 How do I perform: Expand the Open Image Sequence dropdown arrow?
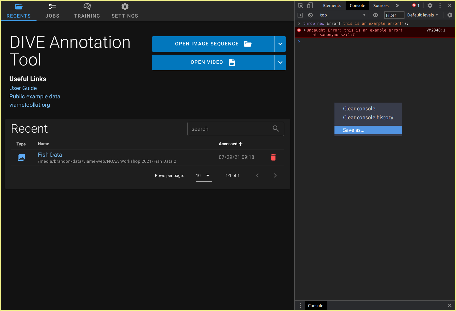280,44
